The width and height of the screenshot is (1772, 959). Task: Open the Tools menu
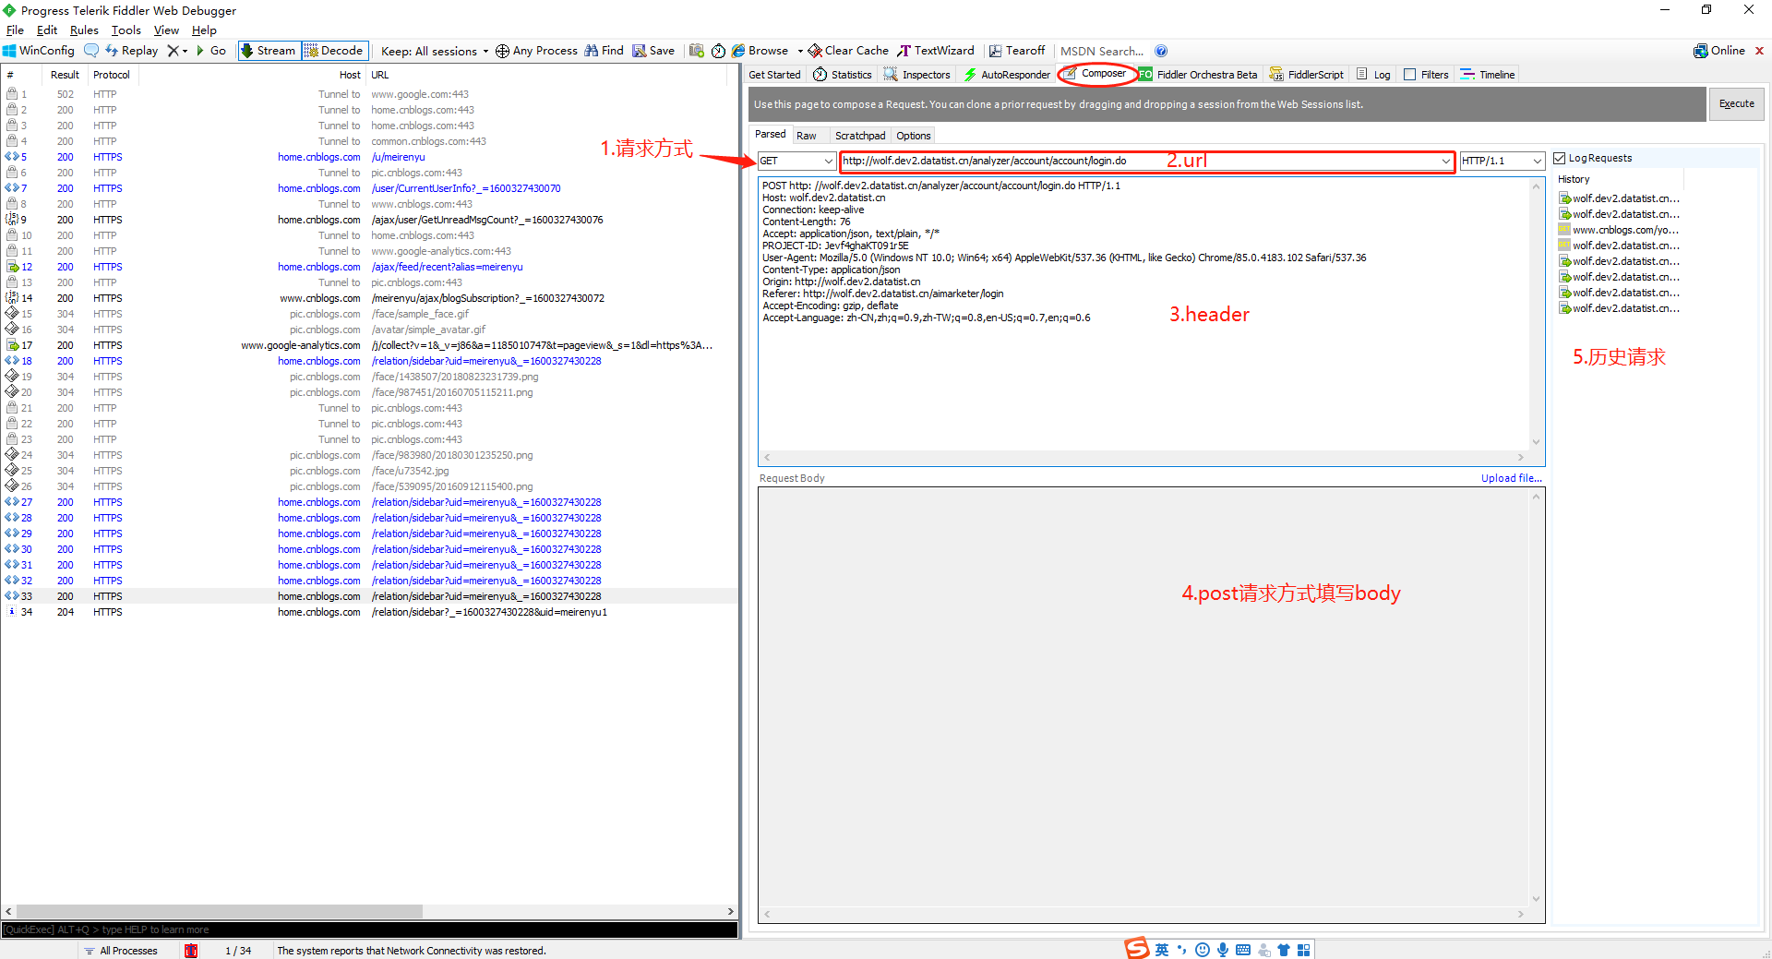[x=126, y=30]
